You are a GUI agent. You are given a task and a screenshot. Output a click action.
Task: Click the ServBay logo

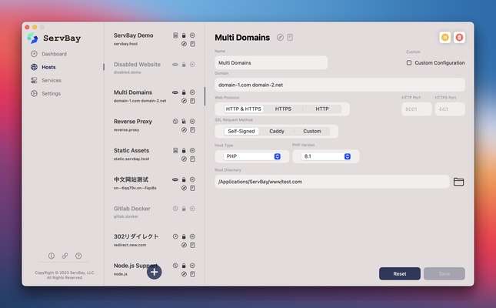coord(54,38)
